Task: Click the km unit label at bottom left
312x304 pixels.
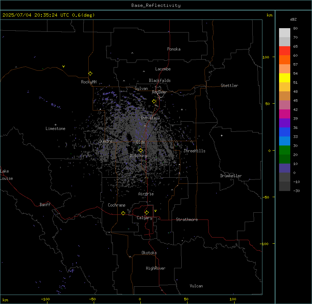Action: pos(5,300)
